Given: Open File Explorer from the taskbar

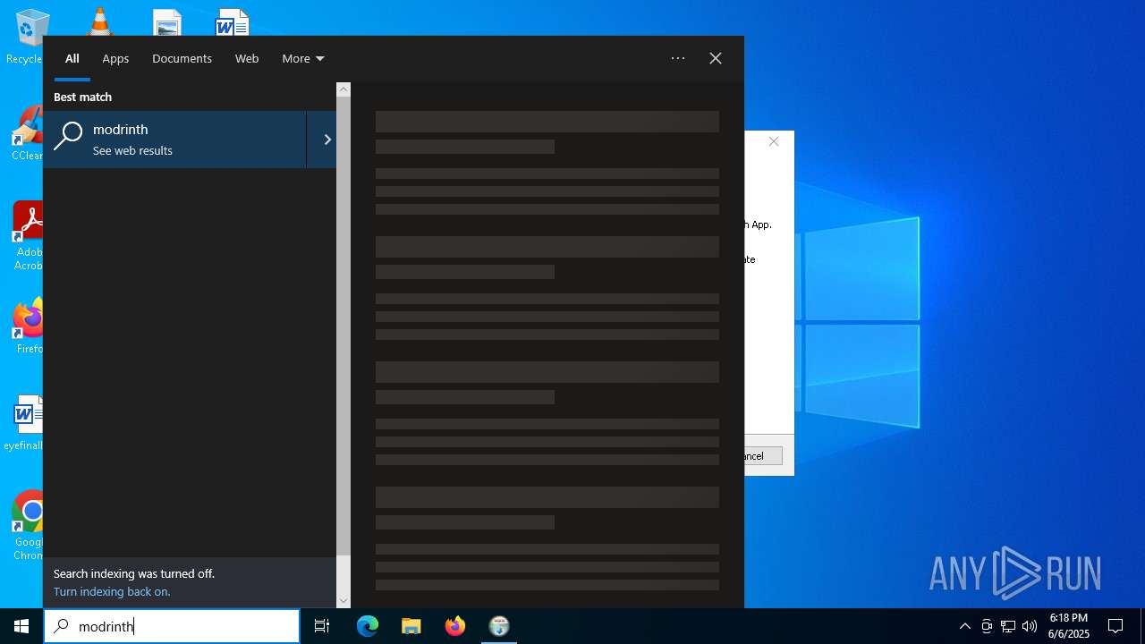Looking at the screenshot, I should tap(411, 626).
